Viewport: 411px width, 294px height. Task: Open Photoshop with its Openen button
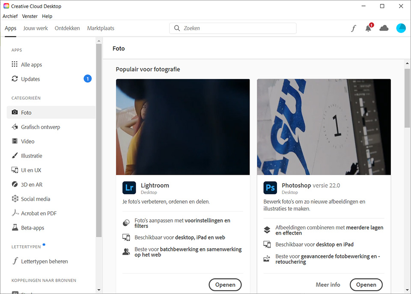pyautogui.click(x=366, y=285)
